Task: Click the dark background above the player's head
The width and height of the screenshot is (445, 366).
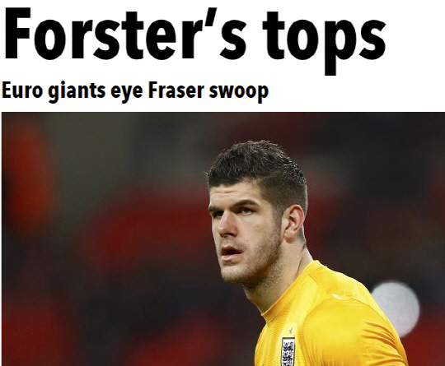Action: coord(255,126)
